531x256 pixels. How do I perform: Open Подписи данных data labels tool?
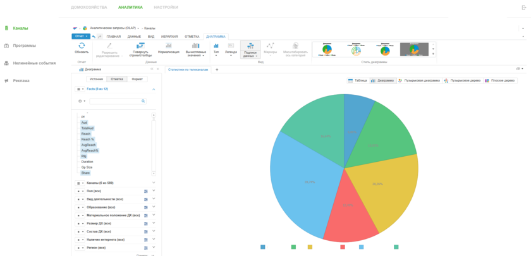pos(250,47)
